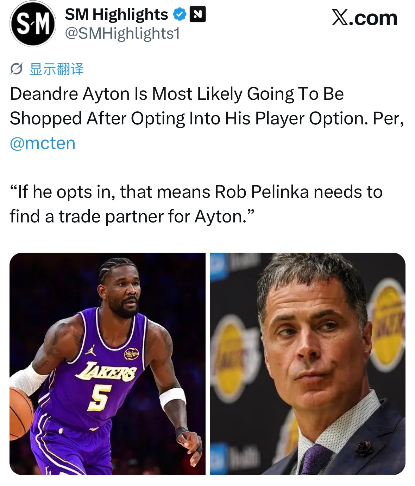This screenshot has width=415, height=486.
Task: Open the Rob Pelinka close-up photo
Action: [x=308, y=364]
